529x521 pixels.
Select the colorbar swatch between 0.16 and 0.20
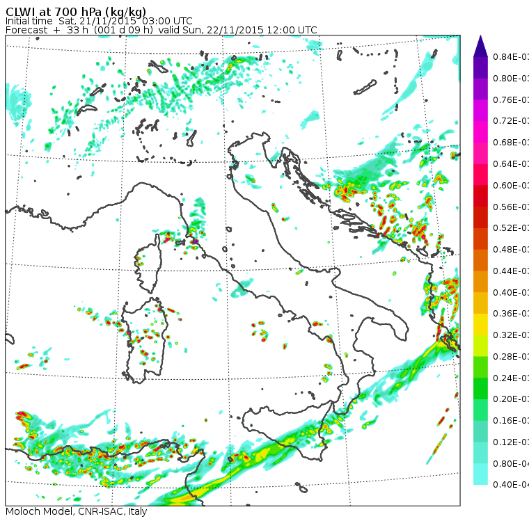coord(480,410)
